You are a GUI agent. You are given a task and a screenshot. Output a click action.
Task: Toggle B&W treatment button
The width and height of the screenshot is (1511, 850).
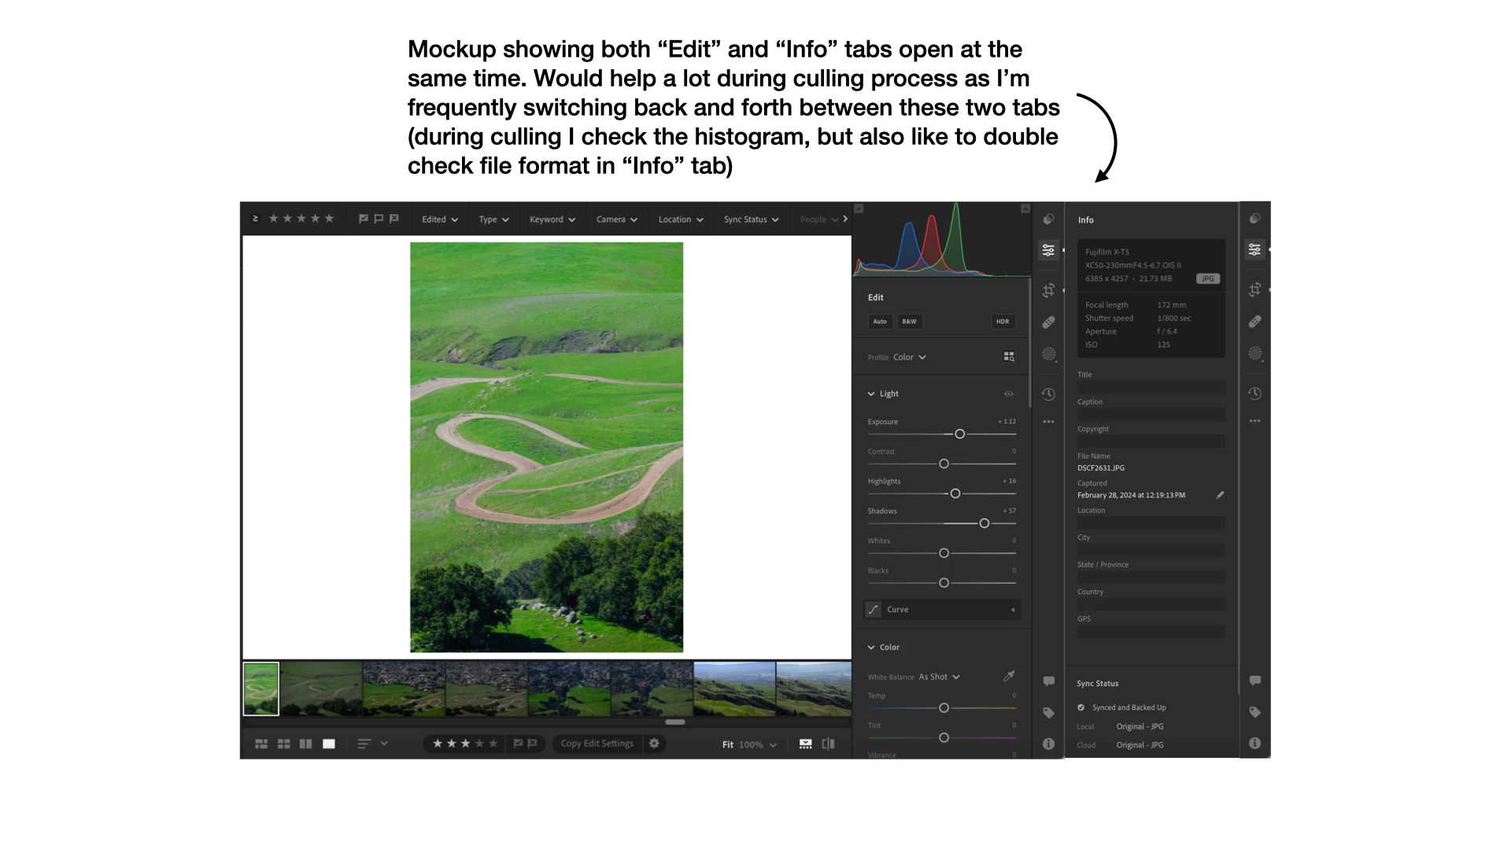[909, 321]
